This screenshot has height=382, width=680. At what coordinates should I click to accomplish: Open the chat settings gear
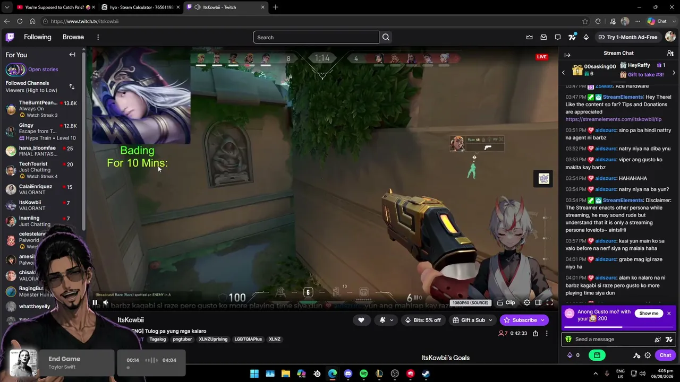[648, 355]
